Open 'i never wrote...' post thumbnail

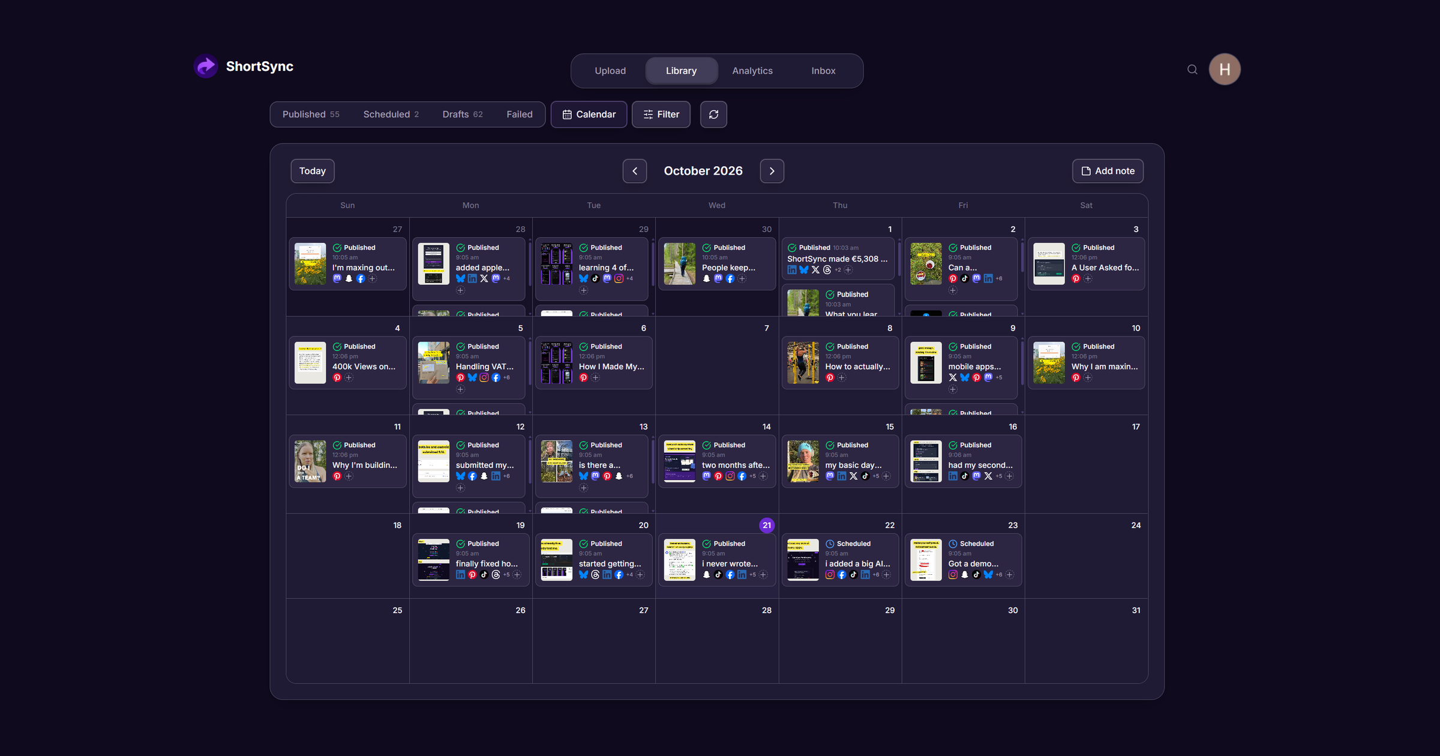(x=679, y=560)
